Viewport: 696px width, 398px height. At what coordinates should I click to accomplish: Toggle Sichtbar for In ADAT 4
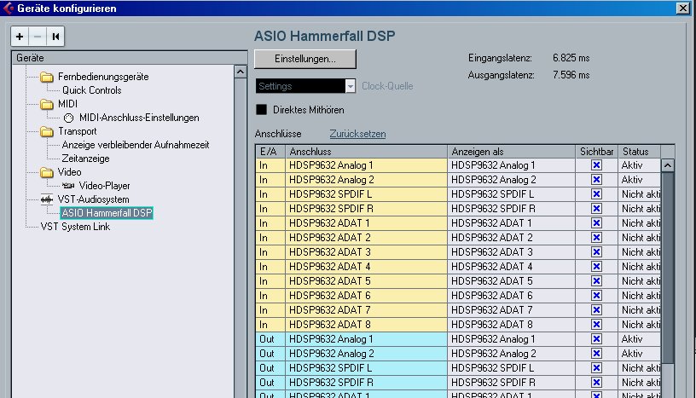pyautogui.click(x=596, y=267)
